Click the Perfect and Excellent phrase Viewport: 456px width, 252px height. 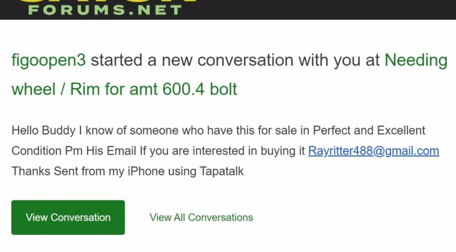click(x=369, y=131)
